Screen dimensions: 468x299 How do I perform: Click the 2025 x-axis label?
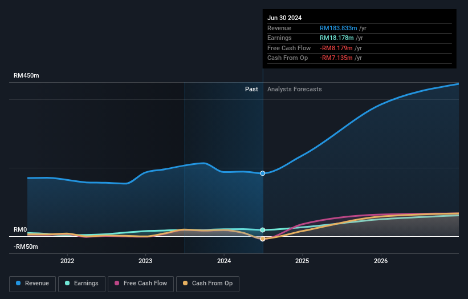click(x=302, y=261)
